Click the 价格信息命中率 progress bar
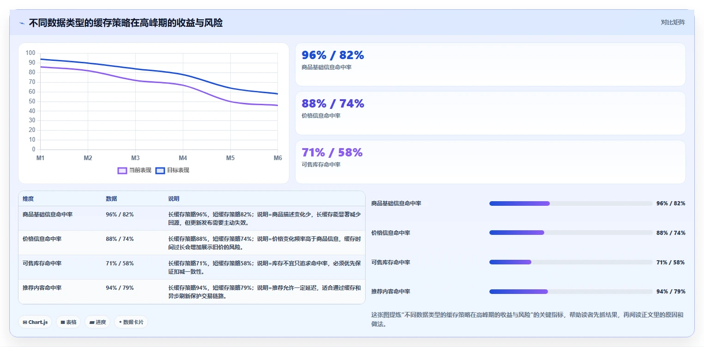This screenshot has height=347, width=704. (x=571, y=233)
